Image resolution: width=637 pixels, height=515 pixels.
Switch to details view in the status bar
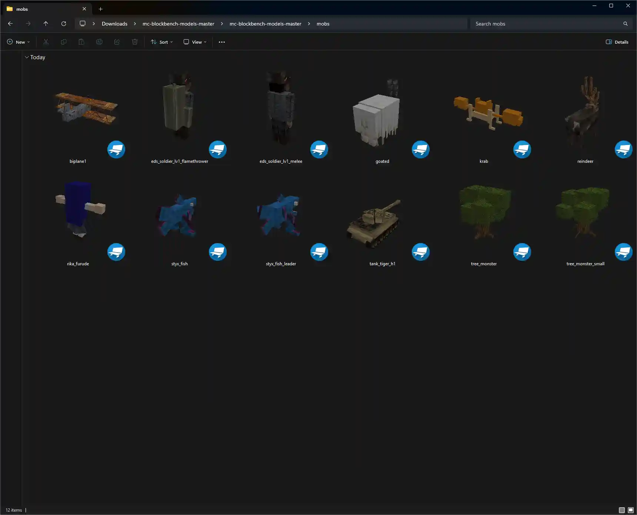click(x=622, y=510)
